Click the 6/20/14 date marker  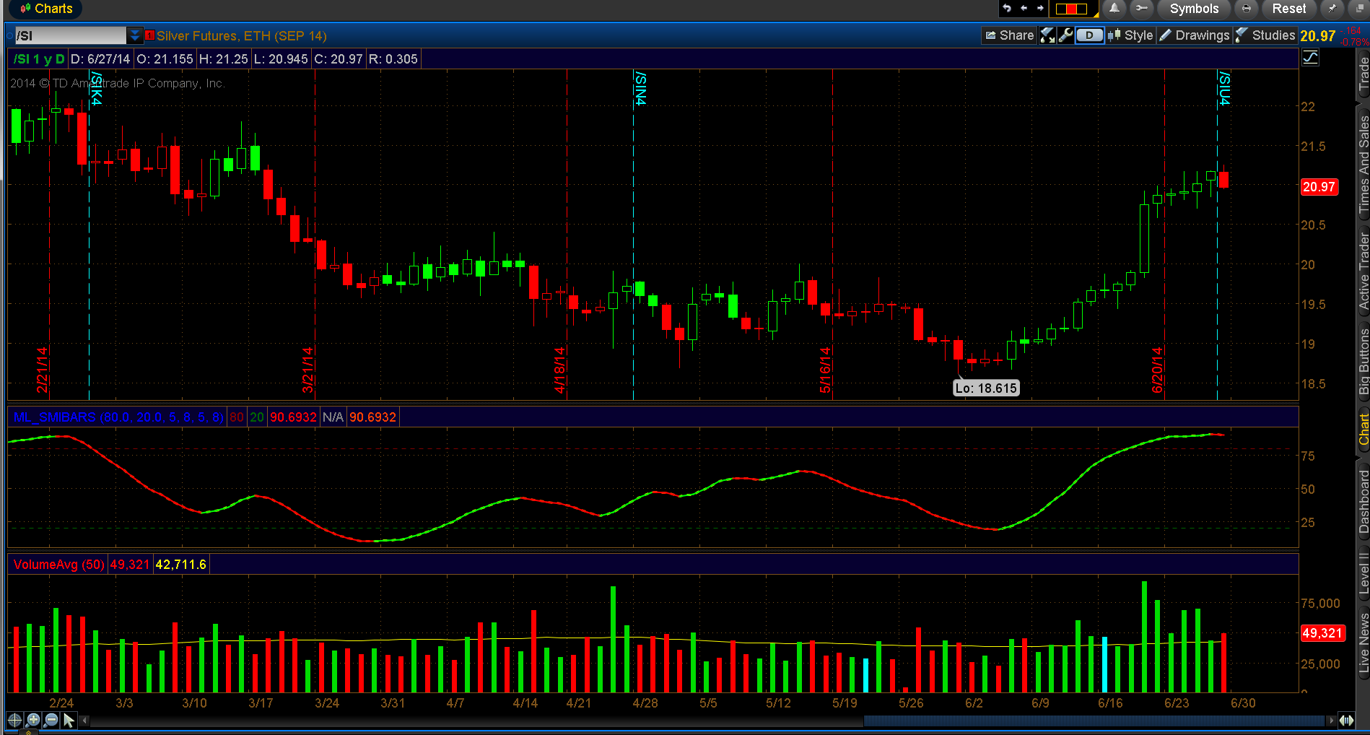(1157, 370)
